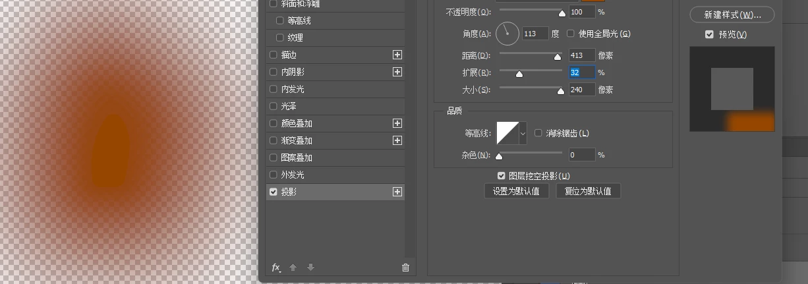Screen dimensions: 808x284
Task: Enable the 等高线 sub-option checkbox
Action: pos(279,20)
